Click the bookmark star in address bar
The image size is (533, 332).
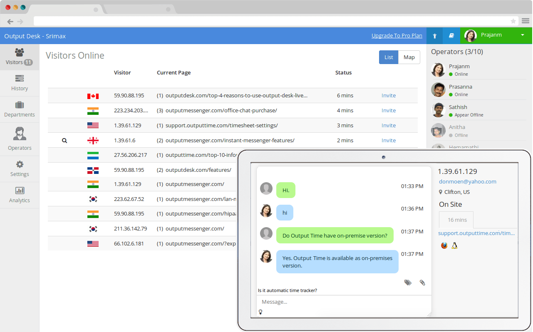pos(513,21)
